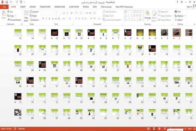Click the Format Painter brush icon
This screenshot has width=196, height=131.
pyautogui.click(x=8, y=20)
